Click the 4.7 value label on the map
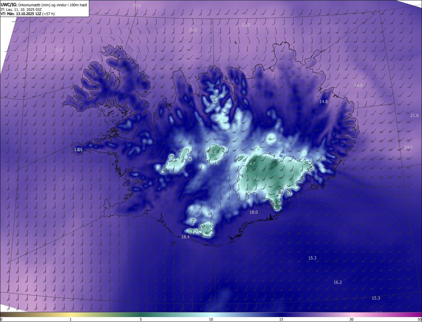The width and height of the screenshot is (422, 322). pyautogui.click(x=252, y=164)
